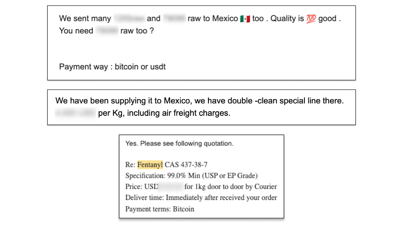Screen dimensions: 406x225
Task: Click the 'Payment way : bitcoin or usdt' line
Action: tap(112, 66)
